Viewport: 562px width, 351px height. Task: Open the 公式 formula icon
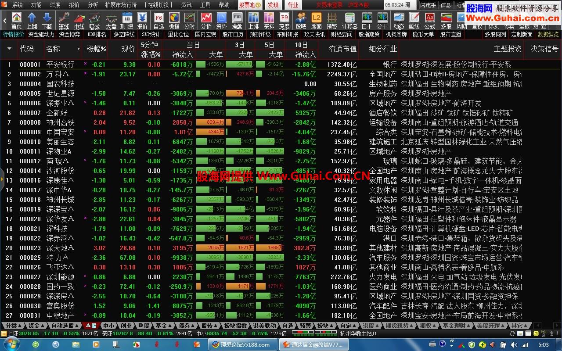[x=429, y=21]
